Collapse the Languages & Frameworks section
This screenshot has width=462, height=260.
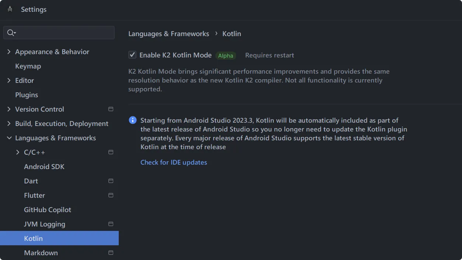tap(9, 138)
